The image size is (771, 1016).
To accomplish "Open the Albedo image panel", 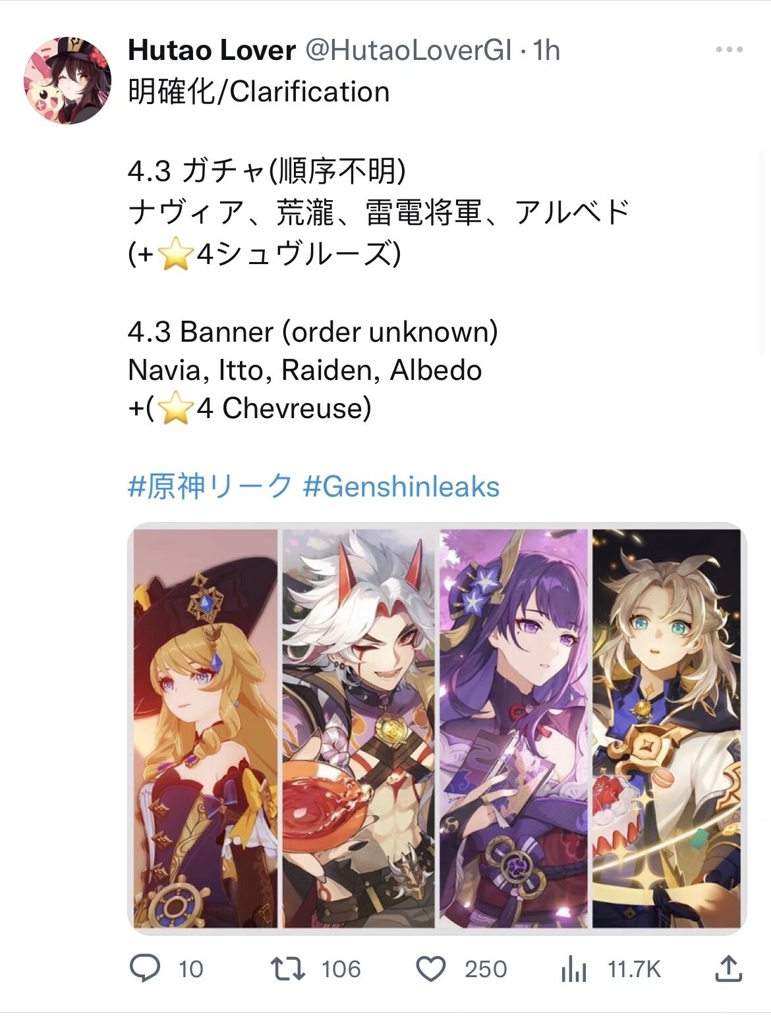I will (666, 728).
